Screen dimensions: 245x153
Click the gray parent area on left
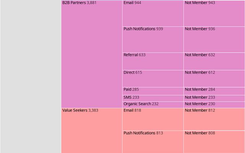point(31,76)
